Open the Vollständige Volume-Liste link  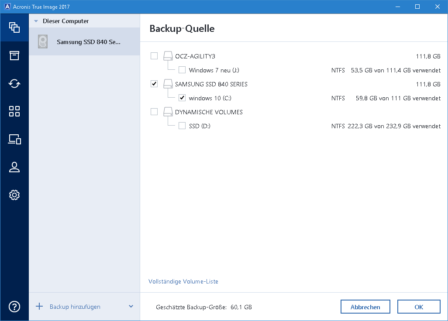(183, 281)
